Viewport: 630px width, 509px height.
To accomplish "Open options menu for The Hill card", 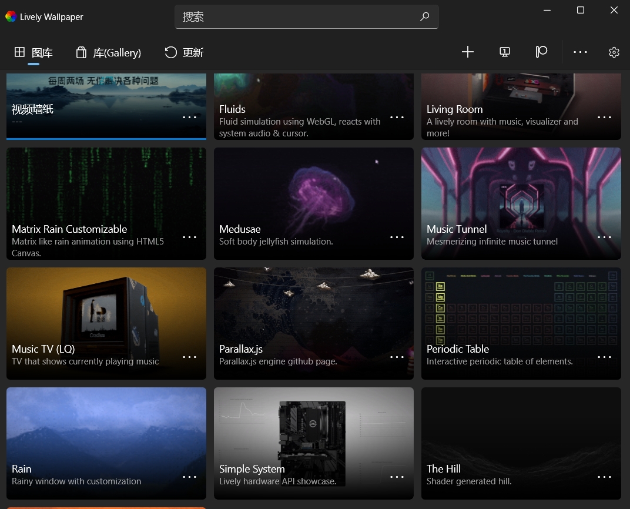I will [604, 477].
